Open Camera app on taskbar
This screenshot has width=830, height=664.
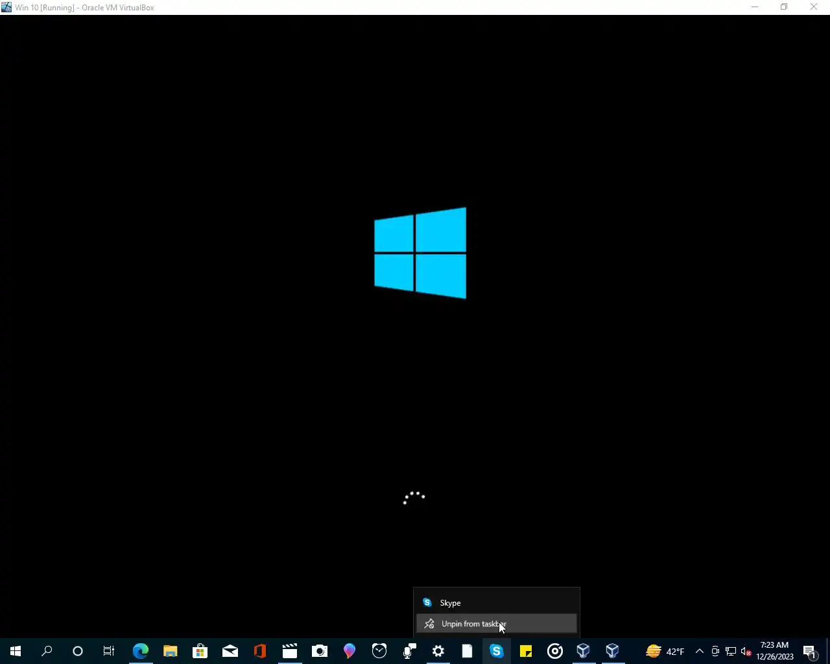pyautogui.click(x=319, y=651)
